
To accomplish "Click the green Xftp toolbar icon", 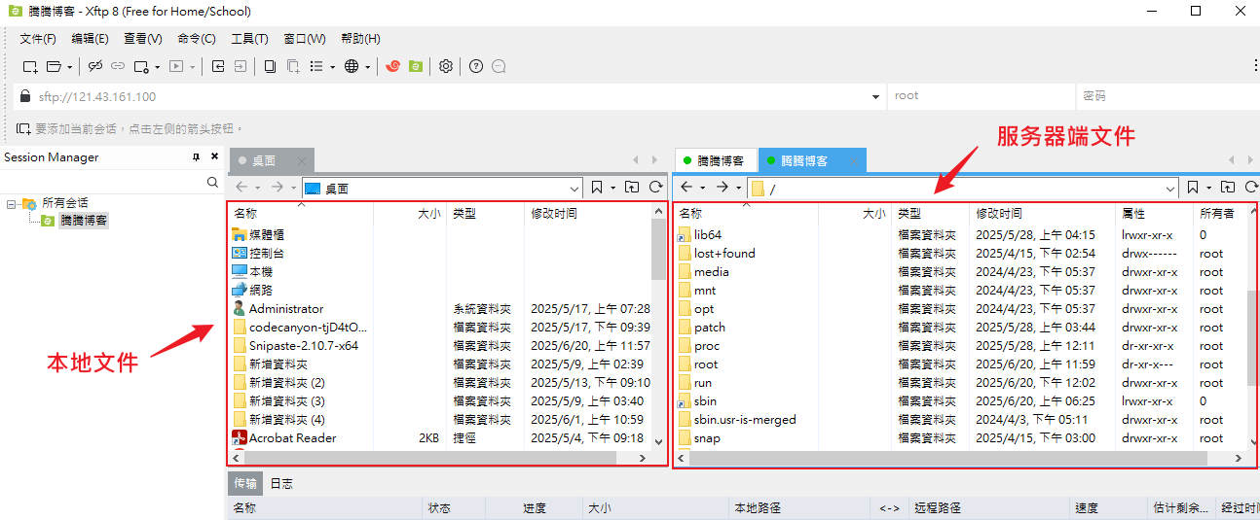I will 416,66.
